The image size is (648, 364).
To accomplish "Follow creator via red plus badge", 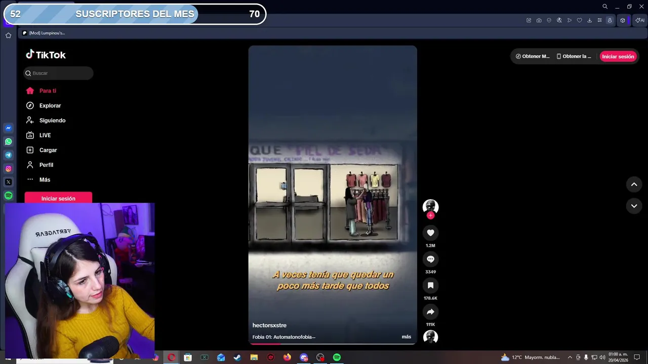I will (x=430, y=215).
